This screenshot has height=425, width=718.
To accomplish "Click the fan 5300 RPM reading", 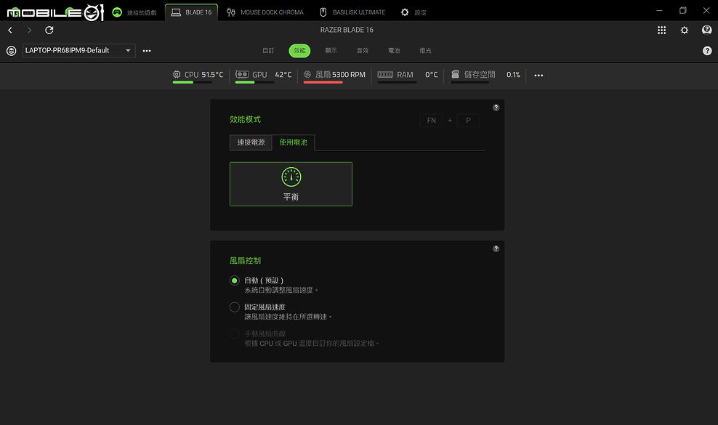I will [349, 75].
